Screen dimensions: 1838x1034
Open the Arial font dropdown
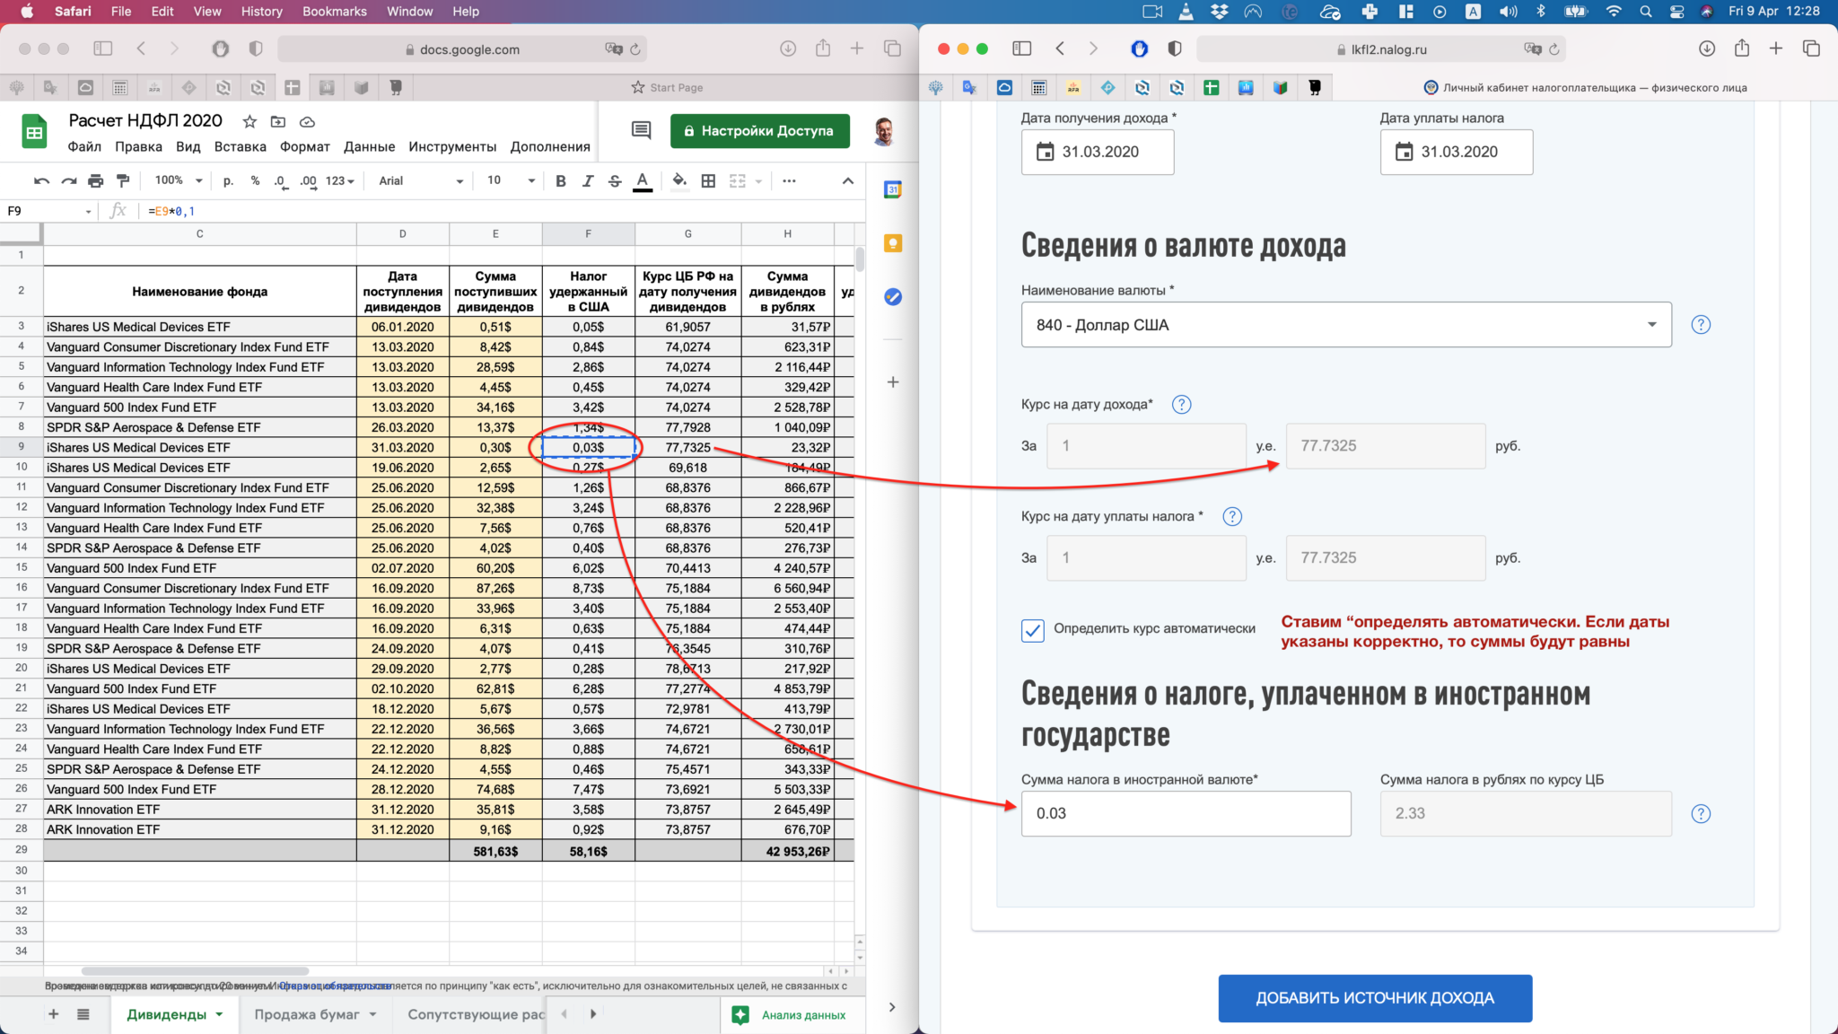(x=420, y=181)
